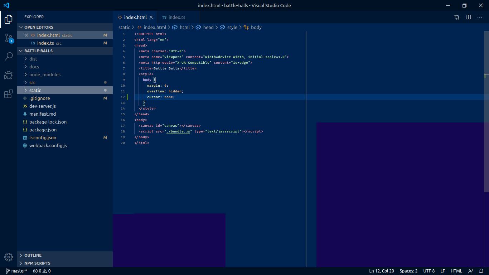
Task: Open the Extensions view
Action: coord(8,93)
